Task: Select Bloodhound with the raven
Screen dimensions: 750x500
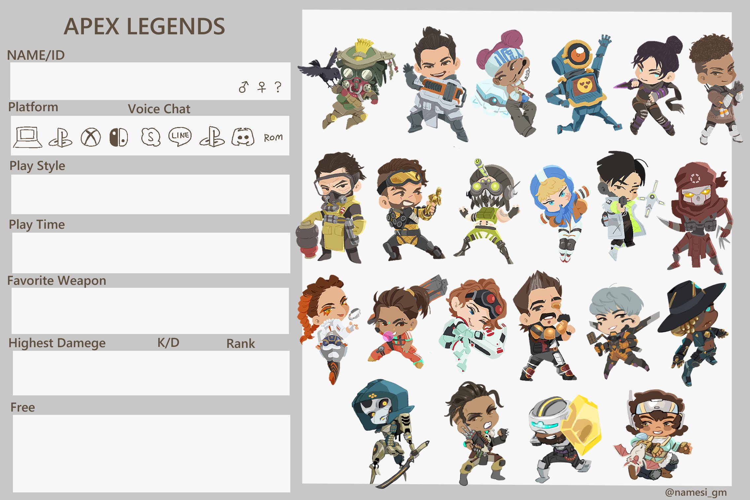Action: point(348,84)
